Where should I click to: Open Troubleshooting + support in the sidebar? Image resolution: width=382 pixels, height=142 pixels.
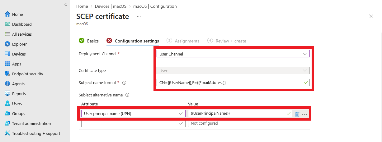click(x=36, y=133)
